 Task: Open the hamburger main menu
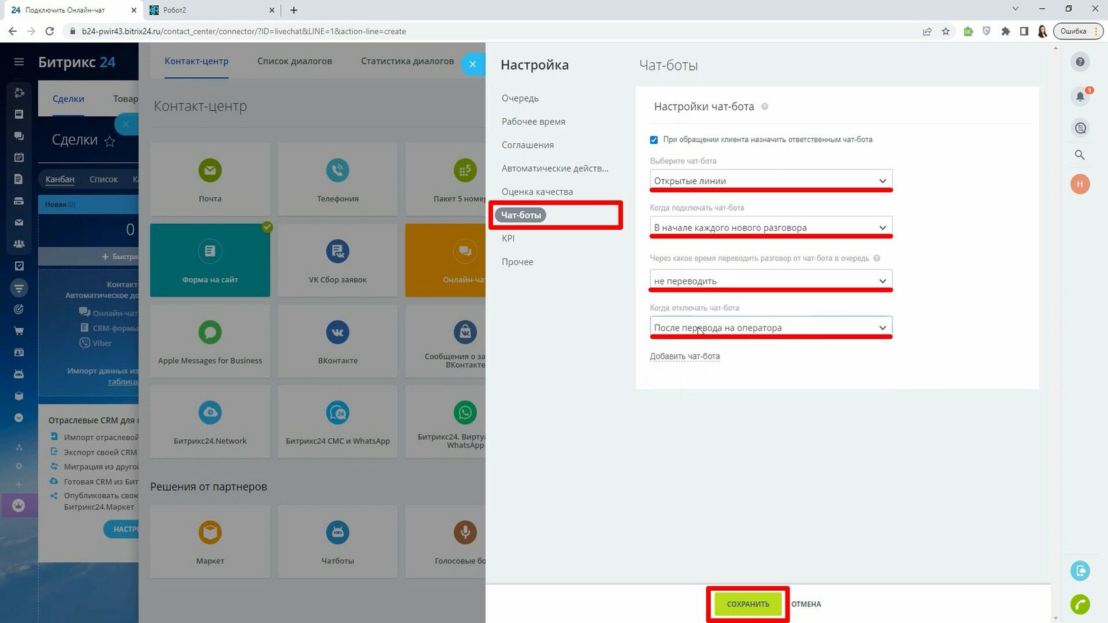pos(19,62)
